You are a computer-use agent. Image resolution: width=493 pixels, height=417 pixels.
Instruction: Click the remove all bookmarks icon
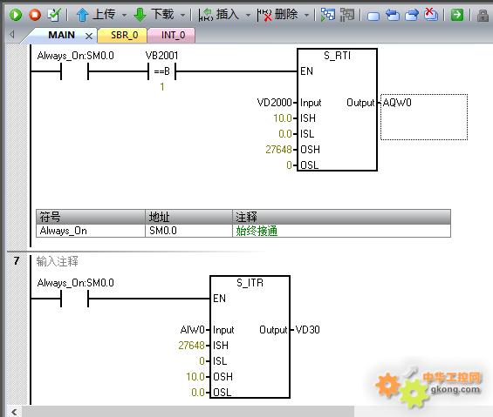tap(431, 15)
